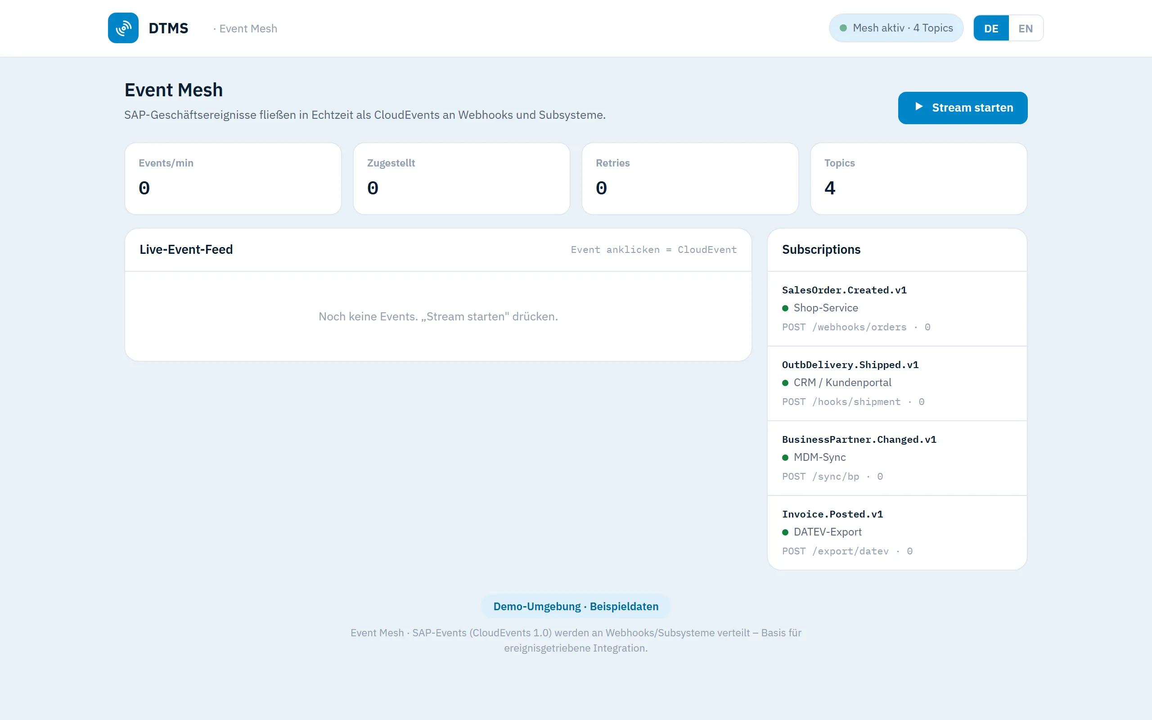Click the Live-Event-Feed heading
The height and width of the screenshot is (720, 1152).
click(x=186, y=249)
